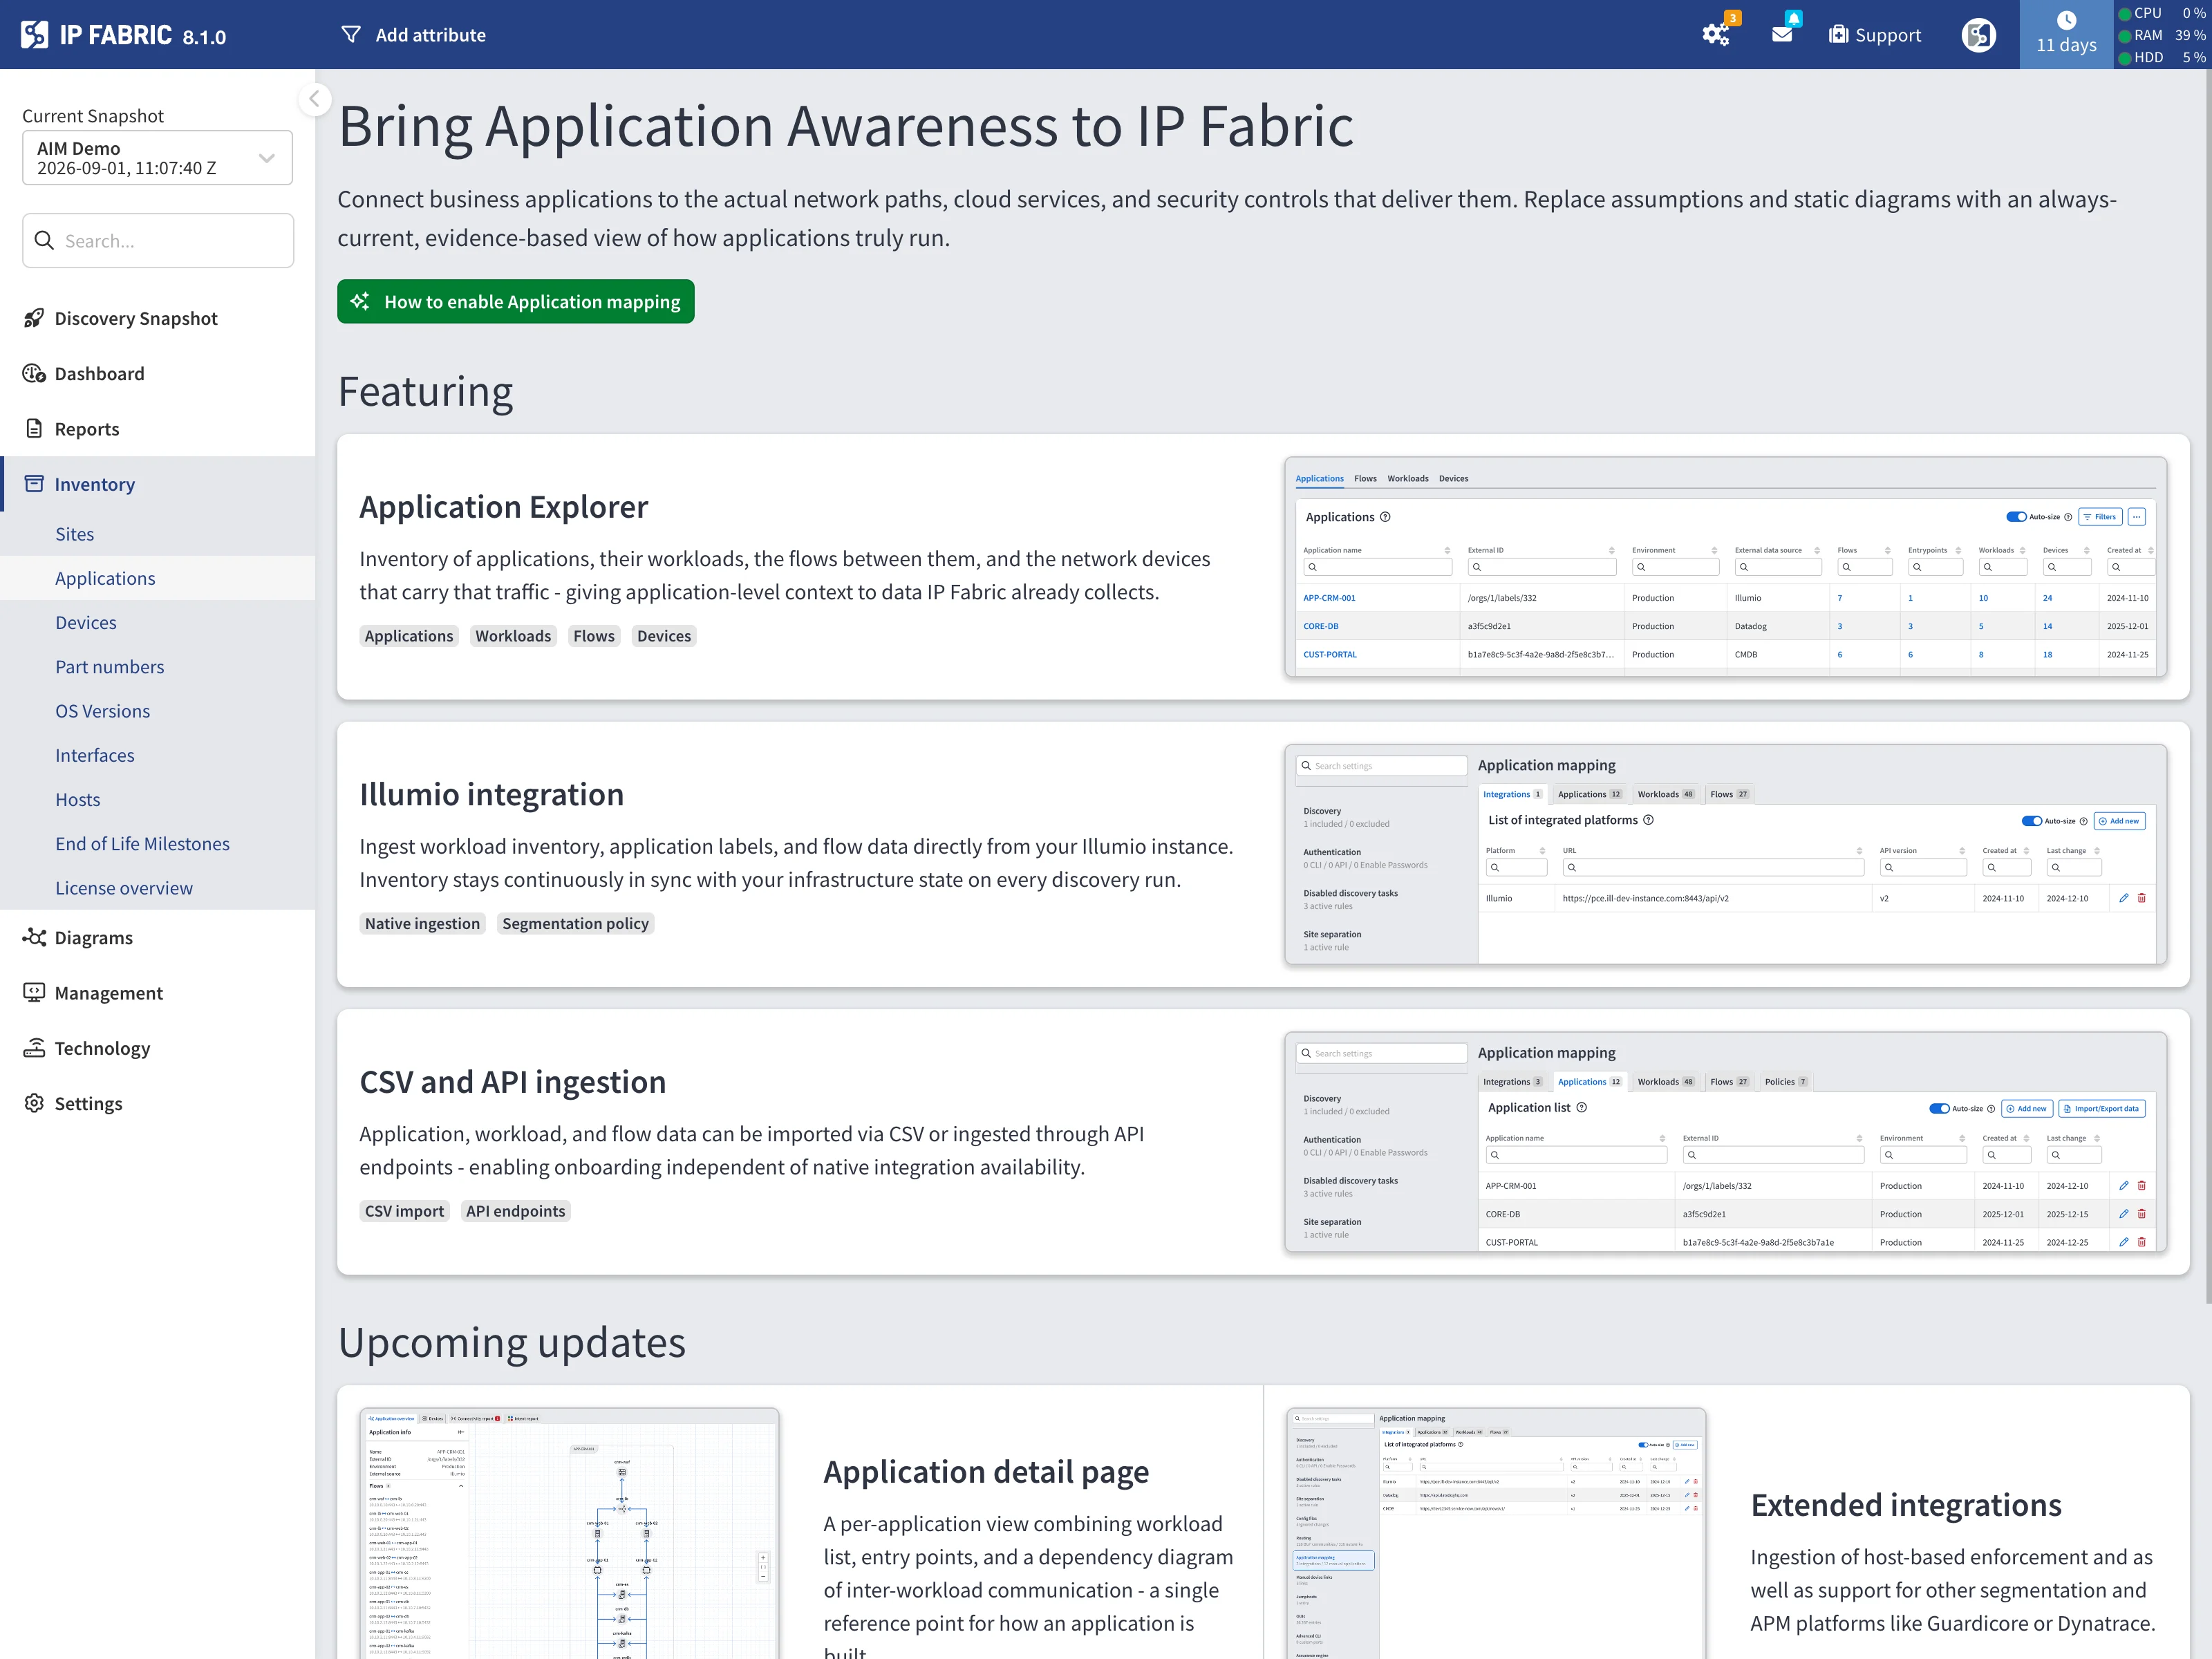Click the Discovery Snapshot rocket icon
This screenshot has width=2212, height=1659.
click(x=34, y=318)
